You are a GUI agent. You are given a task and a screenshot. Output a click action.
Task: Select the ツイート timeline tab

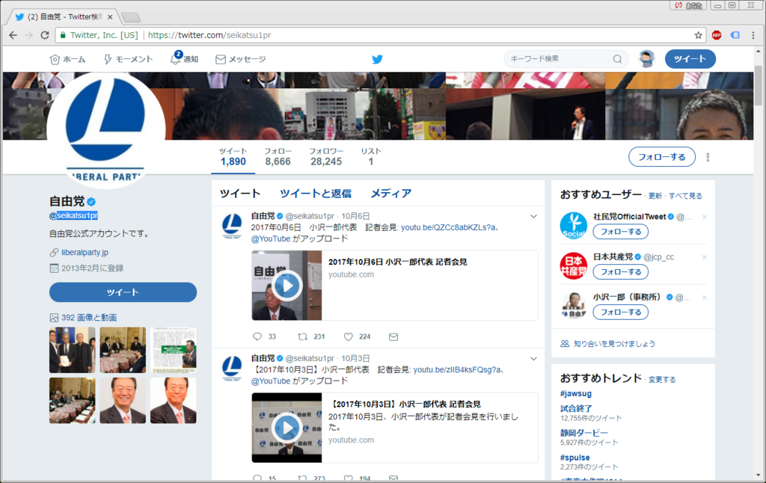point(240,194)
